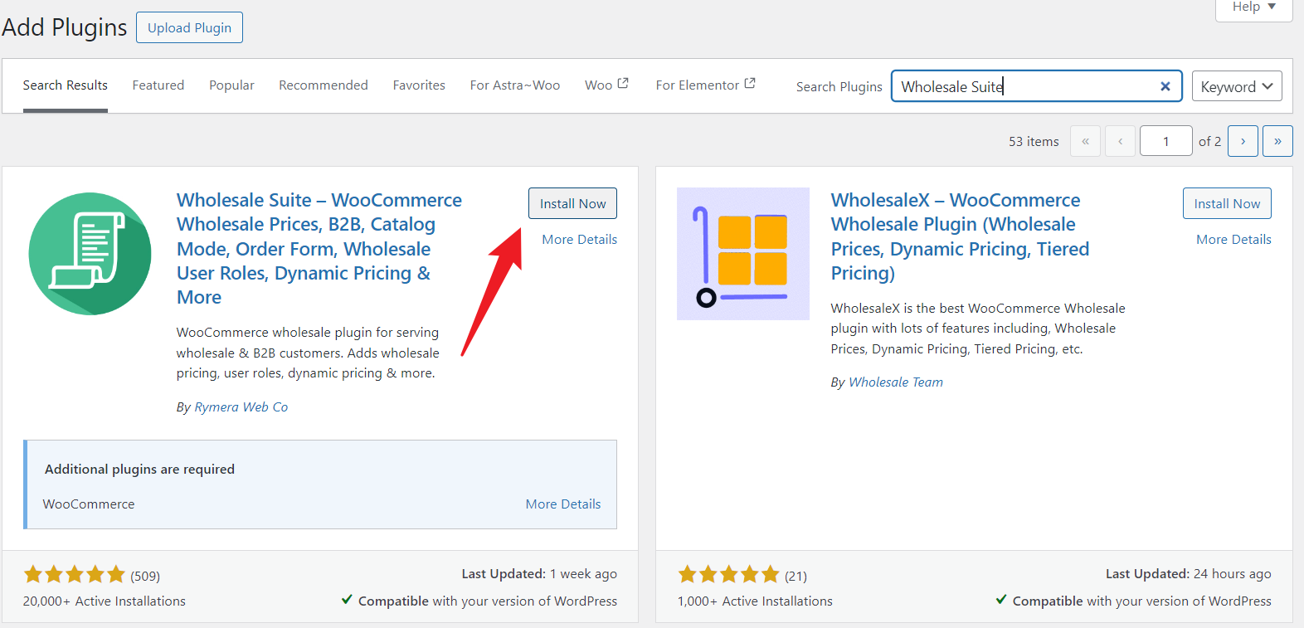Visit author Rymera Web Co link
Screen dimensions: 1304x628
point(241,406)
